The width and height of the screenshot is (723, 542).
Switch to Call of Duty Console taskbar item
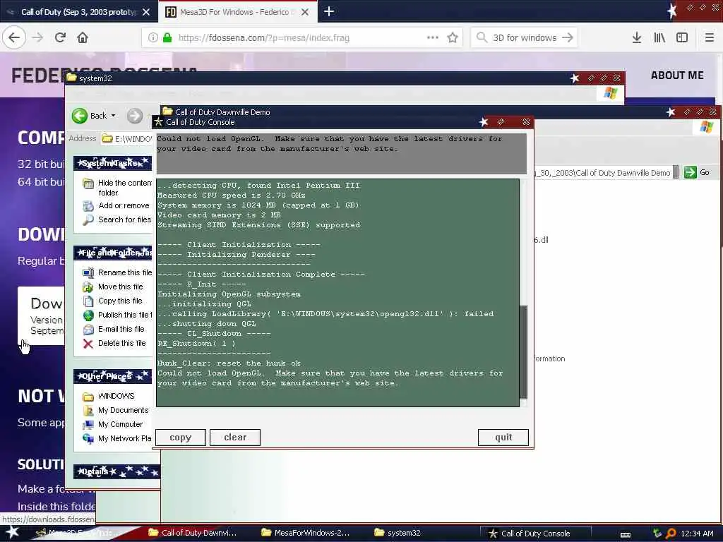point(535,534)
